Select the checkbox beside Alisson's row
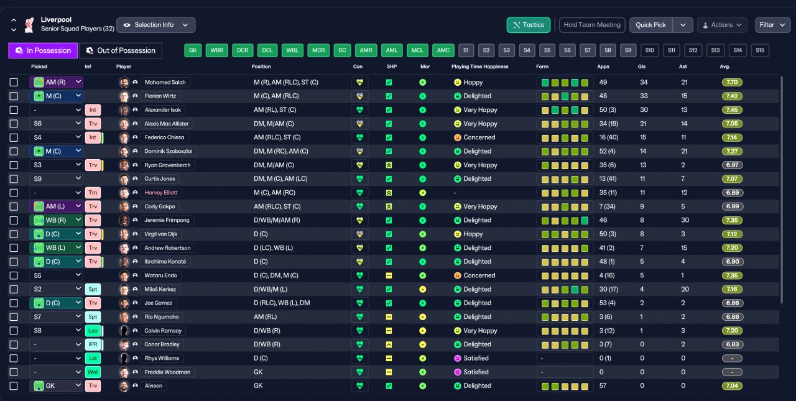 (x=14, y=386)
